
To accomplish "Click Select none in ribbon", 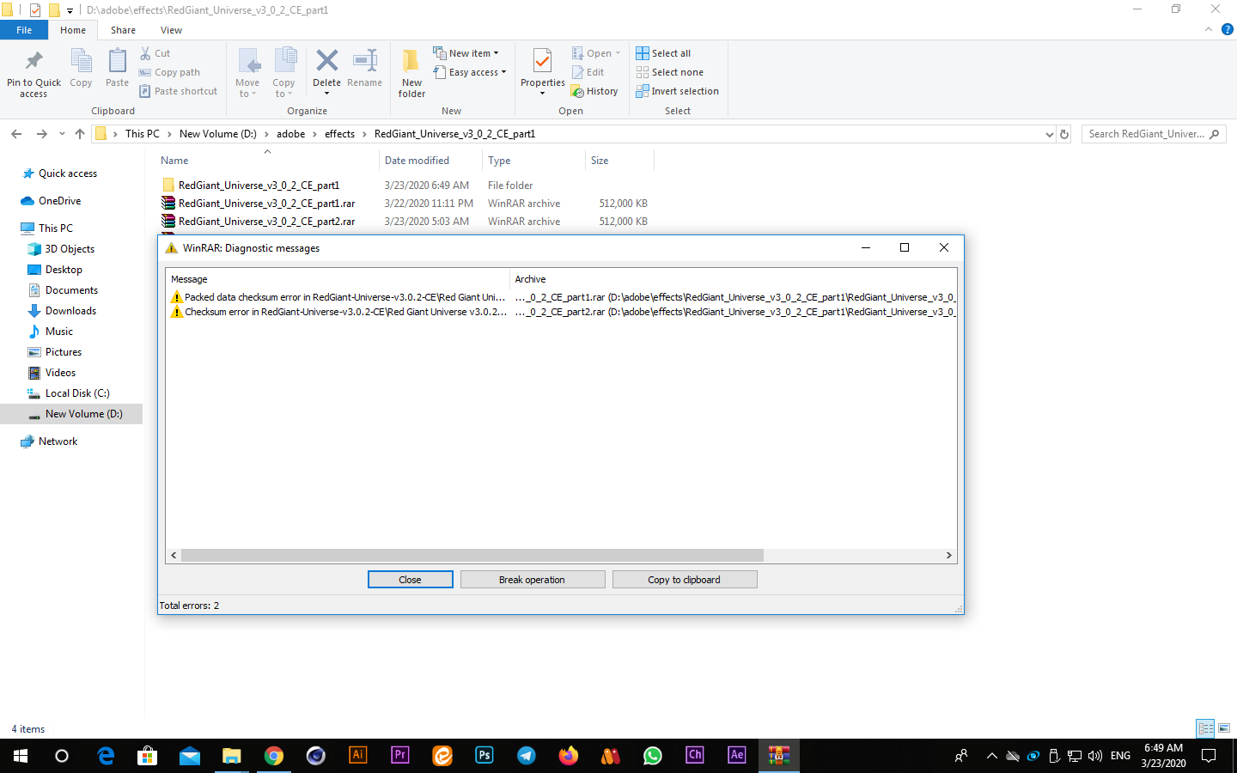I will pos(670,72).
